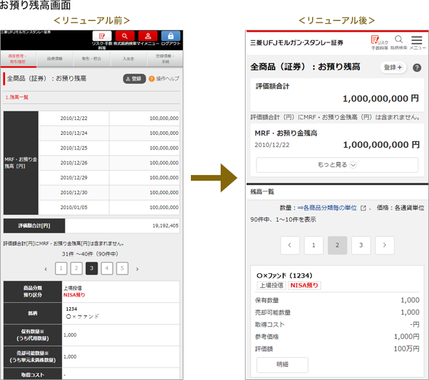Go to page 3 in new pagination
This screenshot has width=429, height=380.
tap(361, 245)
